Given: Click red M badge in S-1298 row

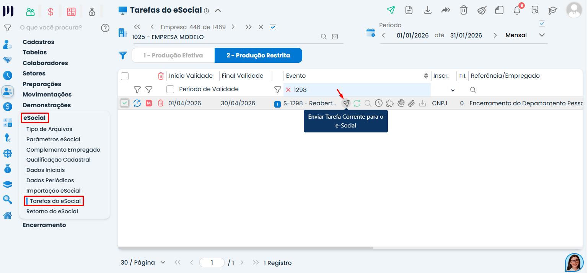Looking at the screenshot, I should click(x=149, y=103).
